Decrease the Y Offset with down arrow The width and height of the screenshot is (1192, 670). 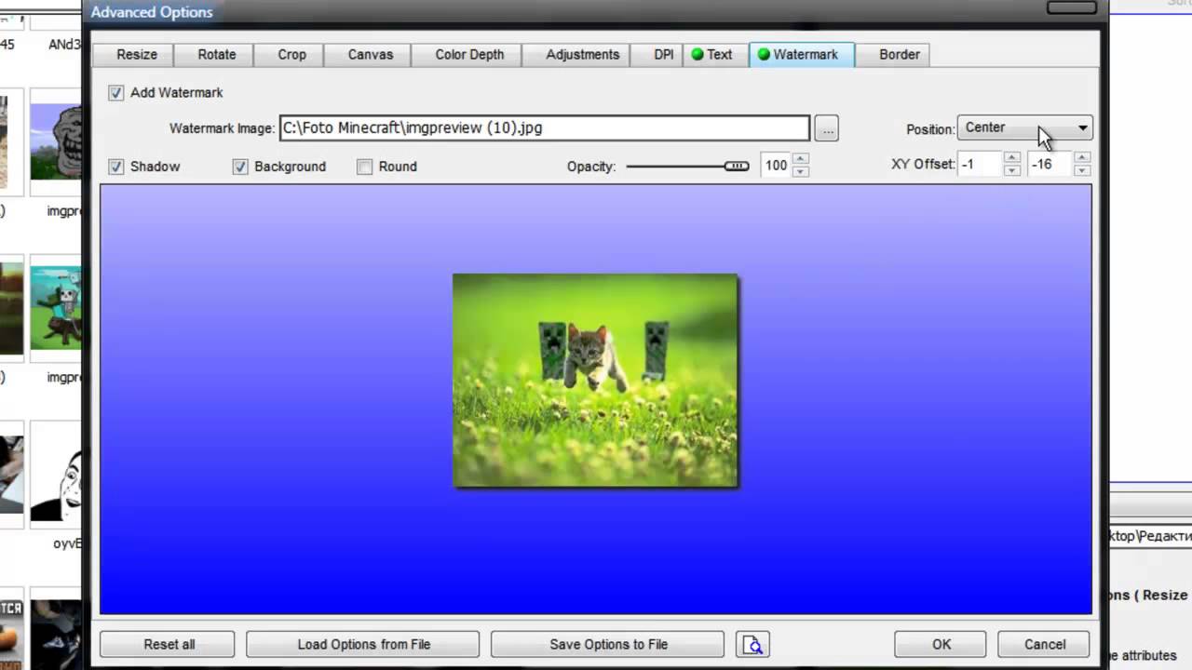[1082, 170]
